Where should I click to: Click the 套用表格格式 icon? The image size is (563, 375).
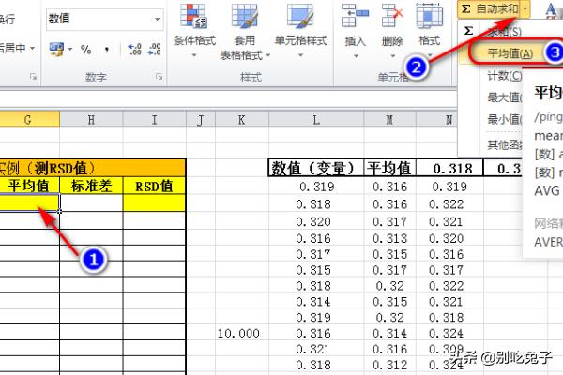click(245, 16)
